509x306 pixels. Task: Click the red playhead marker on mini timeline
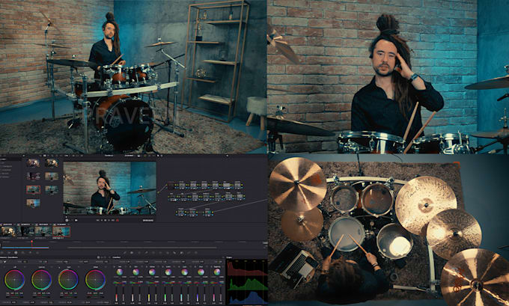pos(31,242)
